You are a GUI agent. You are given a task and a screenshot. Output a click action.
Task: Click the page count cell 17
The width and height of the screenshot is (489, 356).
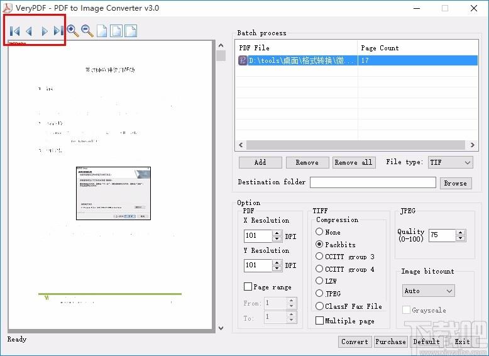point(417,60)
